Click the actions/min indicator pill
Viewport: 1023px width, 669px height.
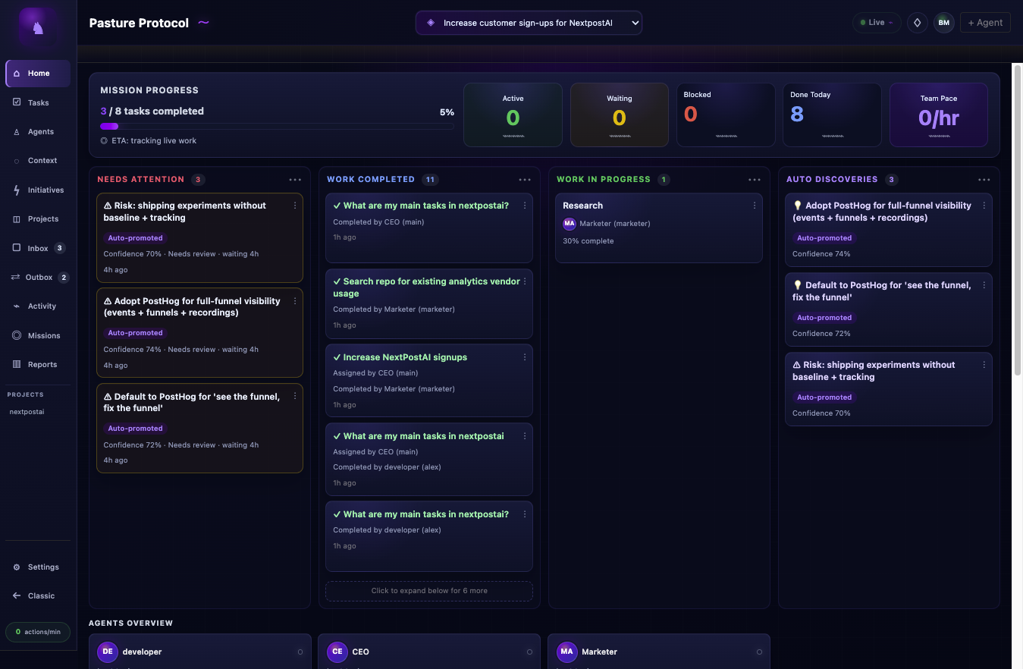(38, 632)
